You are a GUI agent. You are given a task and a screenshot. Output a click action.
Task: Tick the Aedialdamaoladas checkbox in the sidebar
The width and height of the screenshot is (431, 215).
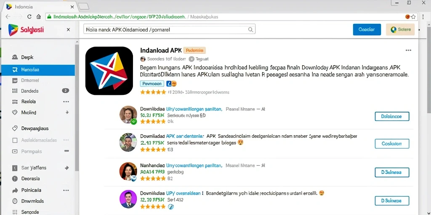[15, 140]
